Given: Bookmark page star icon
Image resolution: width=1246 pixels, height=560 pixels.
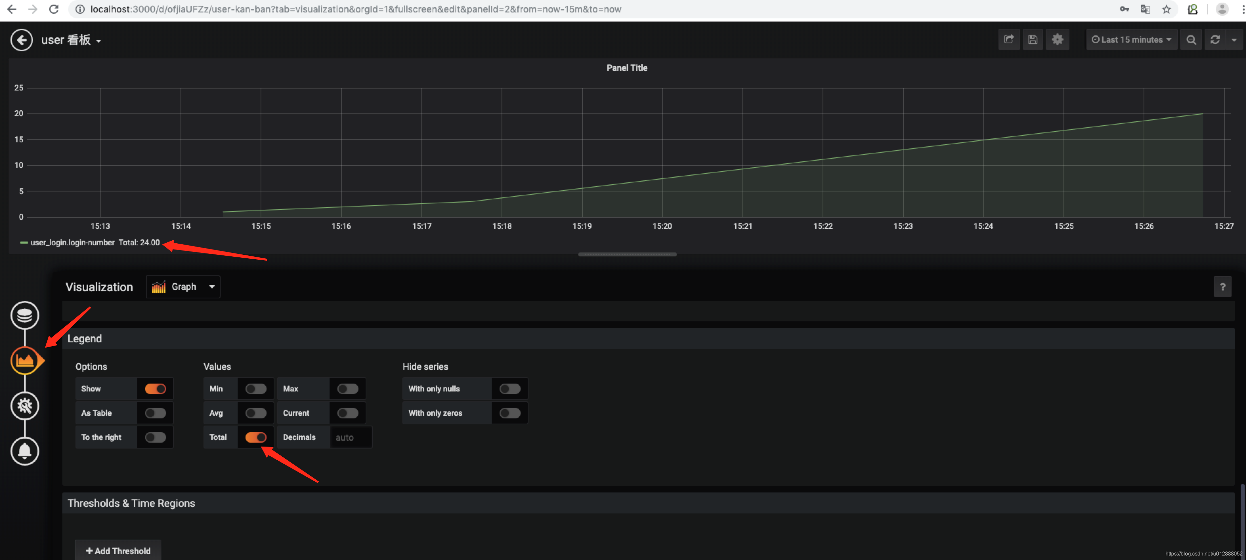Looking at the screenshot, I should click(1167, 9).
